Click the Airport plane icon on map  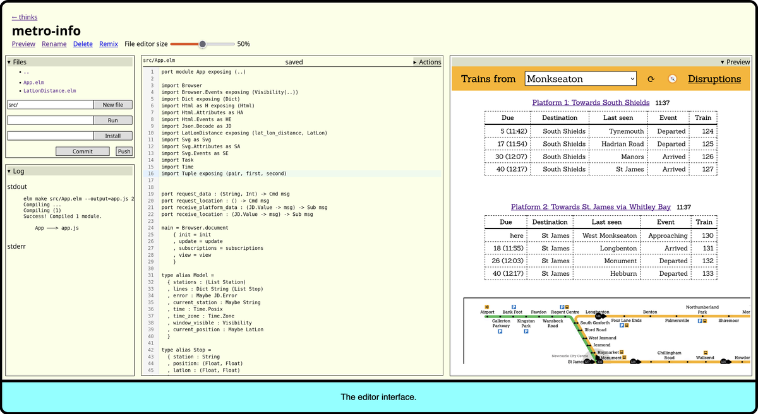[487, 307]
